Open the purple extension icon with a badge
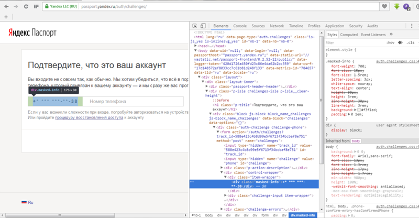The width and height of the screenshot is (419, 218). coord(406,7)
